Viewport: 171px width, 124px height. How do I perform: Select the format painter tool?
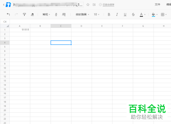pos(24,14)
